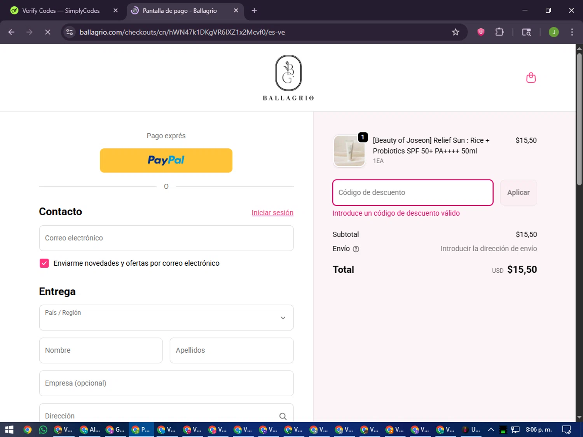
Task: Open the taskbar app labeled U...
Action: click(471, 430)
